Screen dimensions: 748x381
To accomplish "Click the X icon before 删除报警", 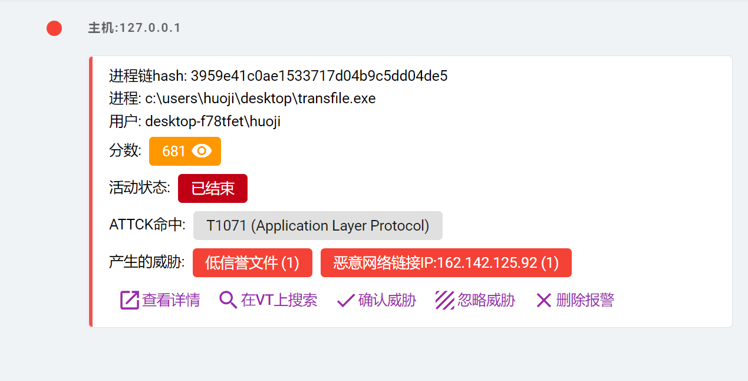I will pyautogui.click(x=543, y=300).
